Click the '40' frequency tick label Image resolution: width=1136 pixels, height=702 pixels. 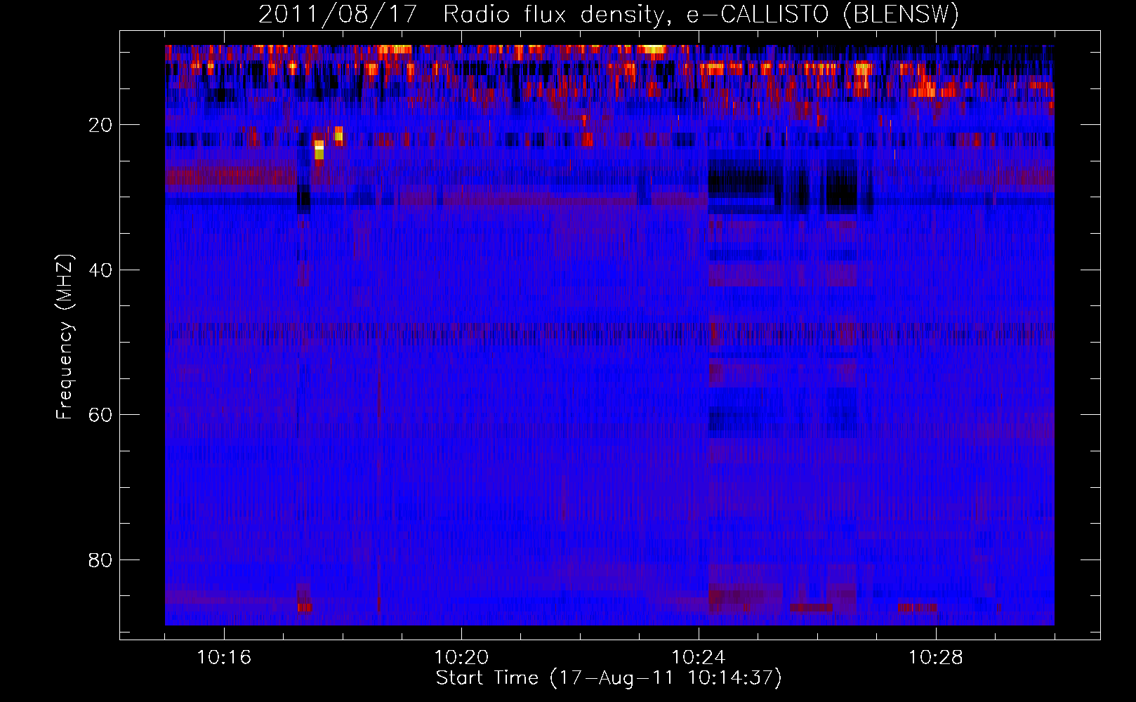coord(101,270)
